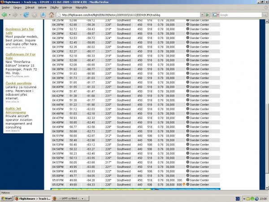
Task: Click the scroll down arrow of page scrollbar
Action: (x=267, y=188)
